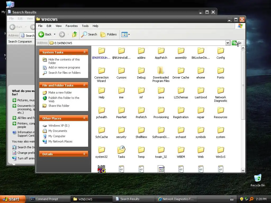
Task: Click Change preferences in Search Results window
Action: [x=24, y=153]
